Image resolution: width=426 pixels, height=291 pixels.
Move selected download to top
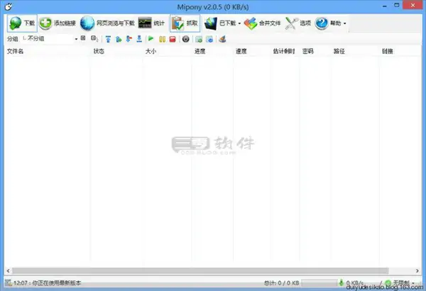click(x=108, y=39)
